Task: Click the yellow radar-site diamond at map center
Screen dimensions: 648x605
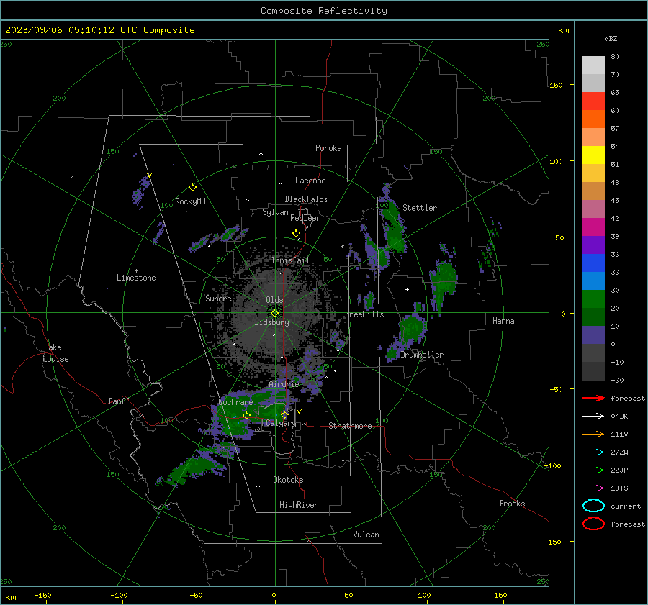Action: (x=274, y=314)
